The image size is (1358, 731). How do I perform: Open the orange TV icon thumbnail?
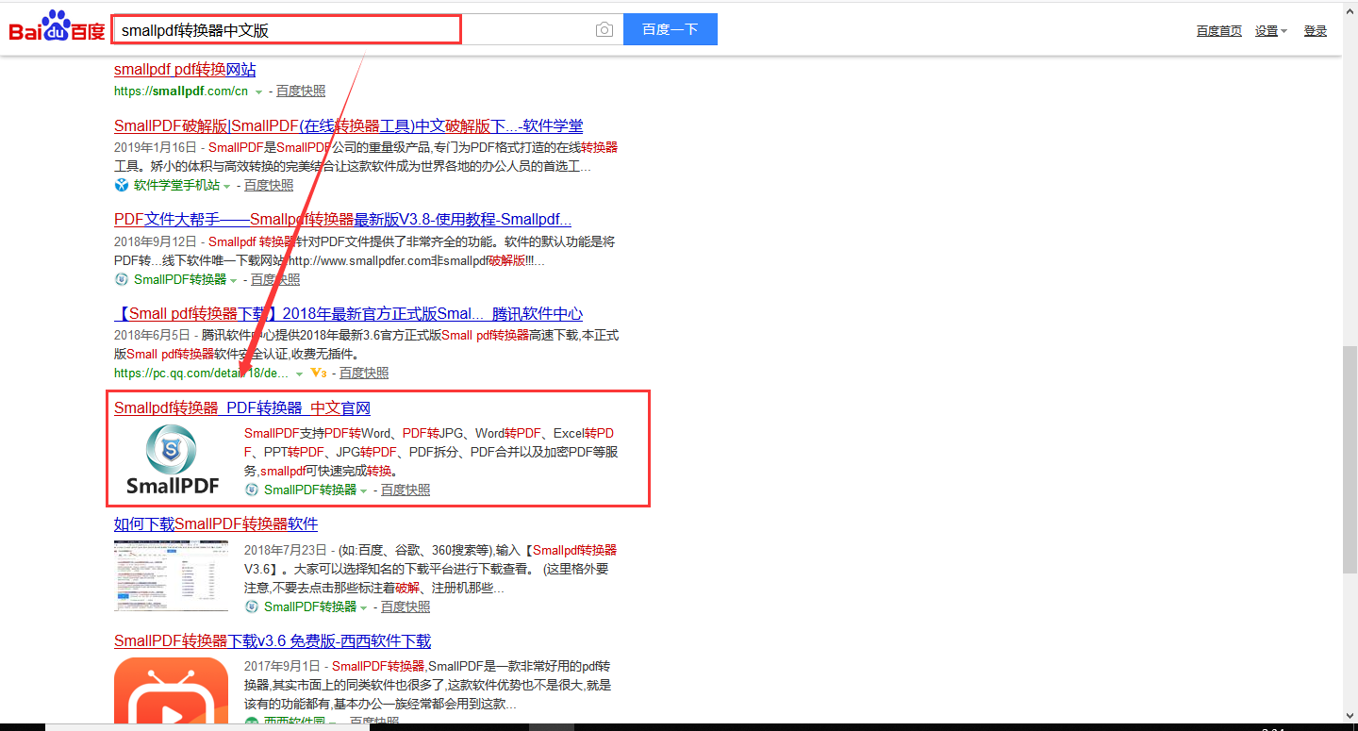click(171, 691)
